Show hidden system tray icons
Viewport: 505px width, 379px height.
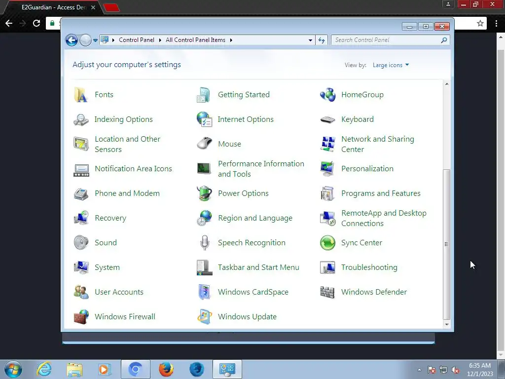419,370
